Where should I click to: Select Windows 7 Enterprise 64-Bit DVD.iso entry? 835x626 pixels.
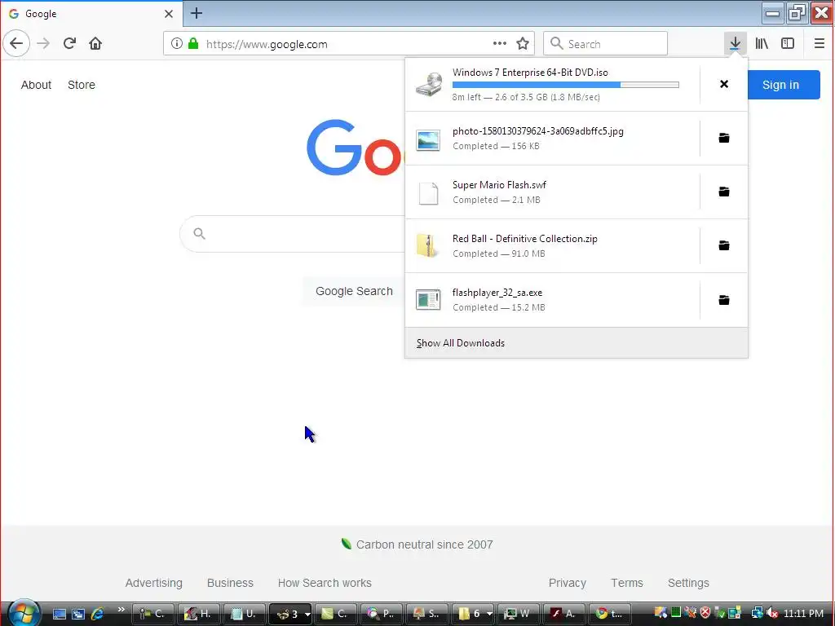552,85
